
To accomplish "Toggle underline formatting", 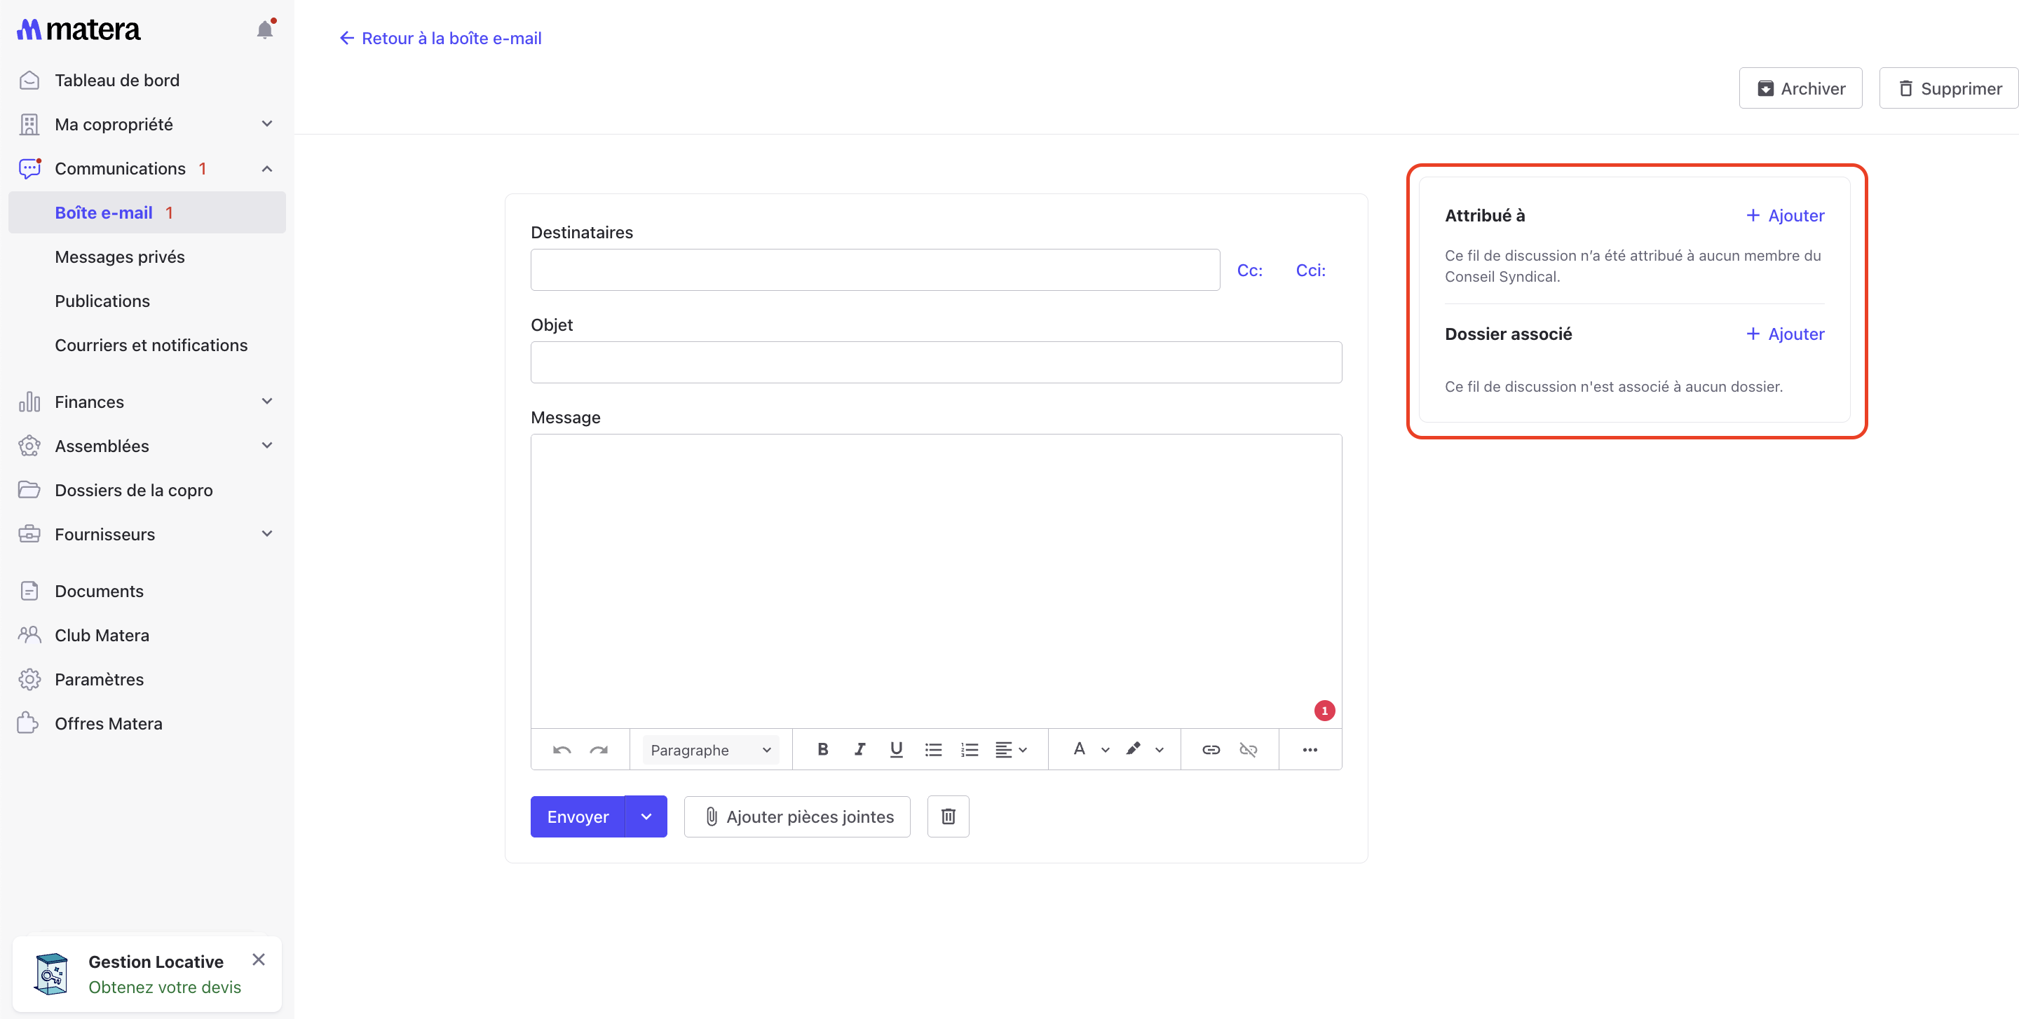I will tap(896, 750).
